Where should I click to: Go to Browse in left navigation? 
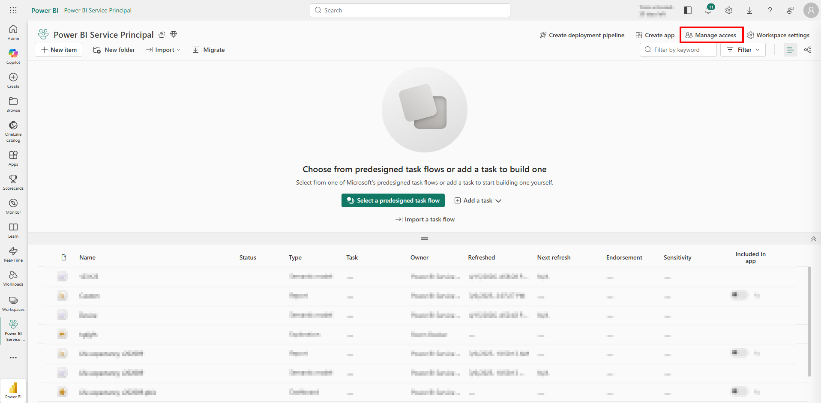pyautogui.click(x=13, y=104)
